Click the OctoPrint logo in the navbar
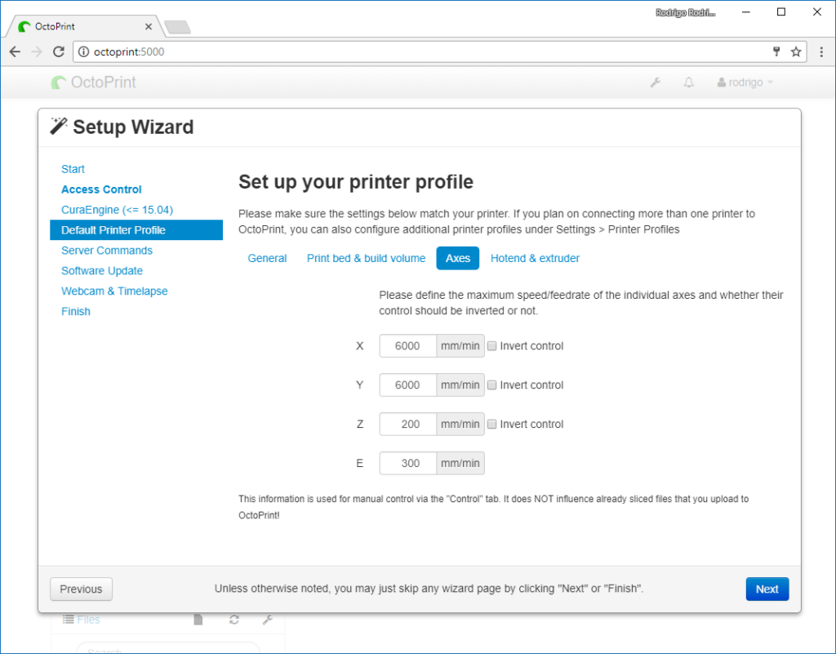 click(x=94, y=82)
